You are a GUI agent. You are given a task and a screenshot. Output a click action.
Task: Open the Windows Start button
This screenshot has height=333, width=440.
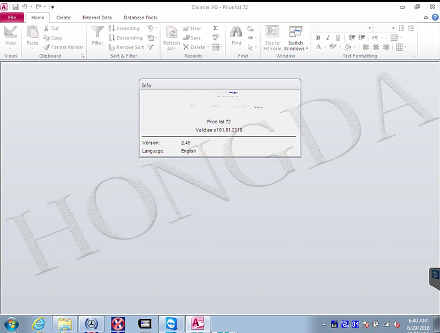[x=12, y=324]
